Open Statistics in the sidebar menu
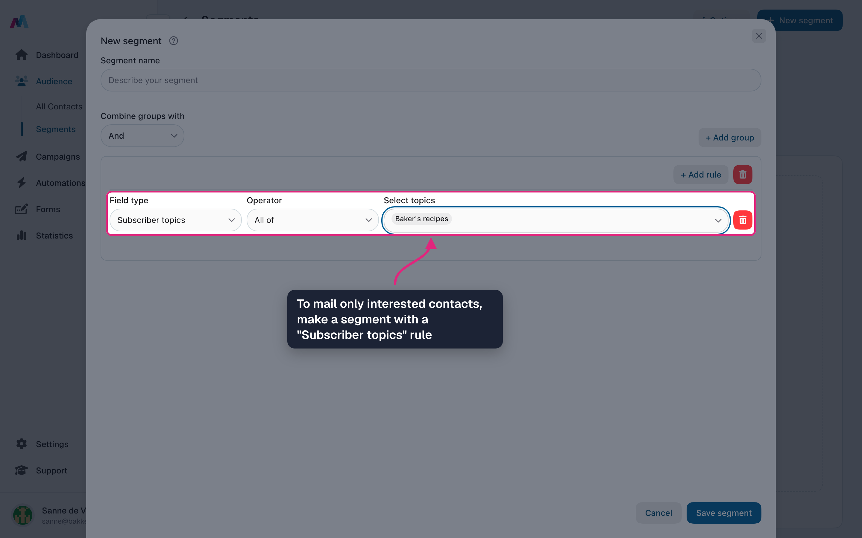862x538 pixels. [54, 236]
